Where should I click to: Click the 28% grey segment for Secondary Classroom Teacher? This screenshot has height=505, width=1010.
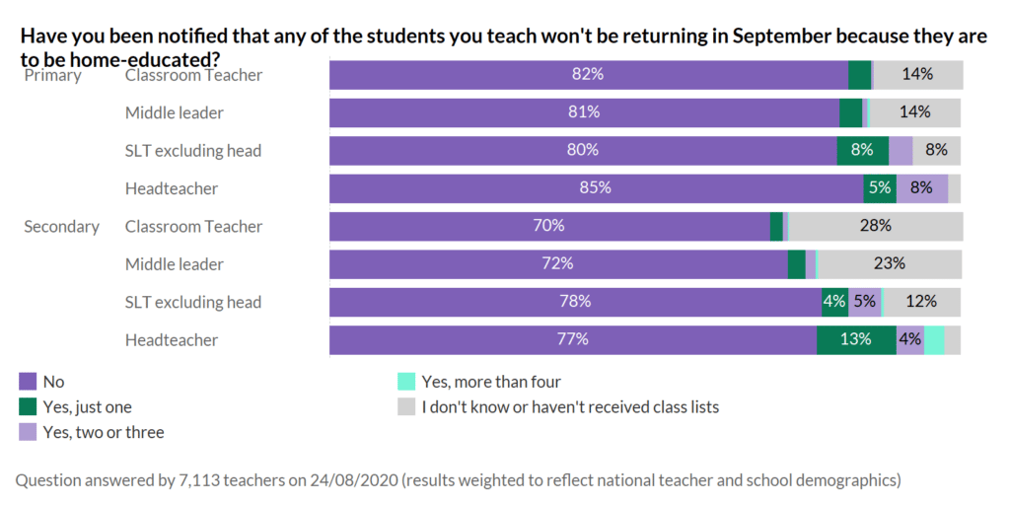(x=875, y=226)
